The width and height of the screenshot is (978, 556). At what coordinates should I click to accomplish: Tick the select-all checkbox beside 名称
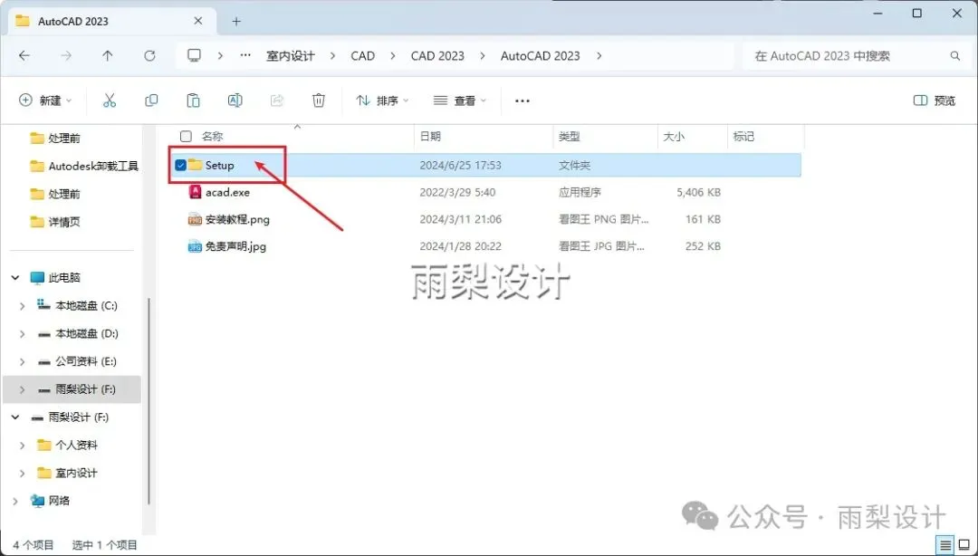pos(186,136)
